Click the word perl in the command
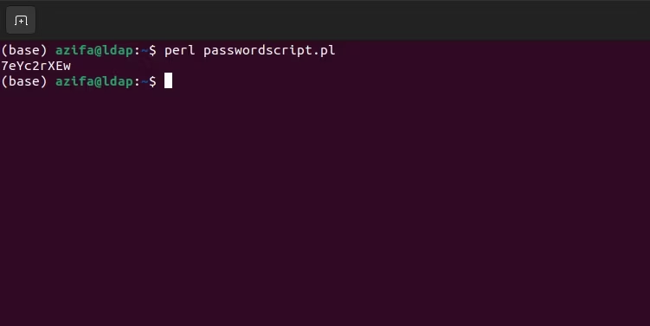Screen dimensions: 650x326 179,50
